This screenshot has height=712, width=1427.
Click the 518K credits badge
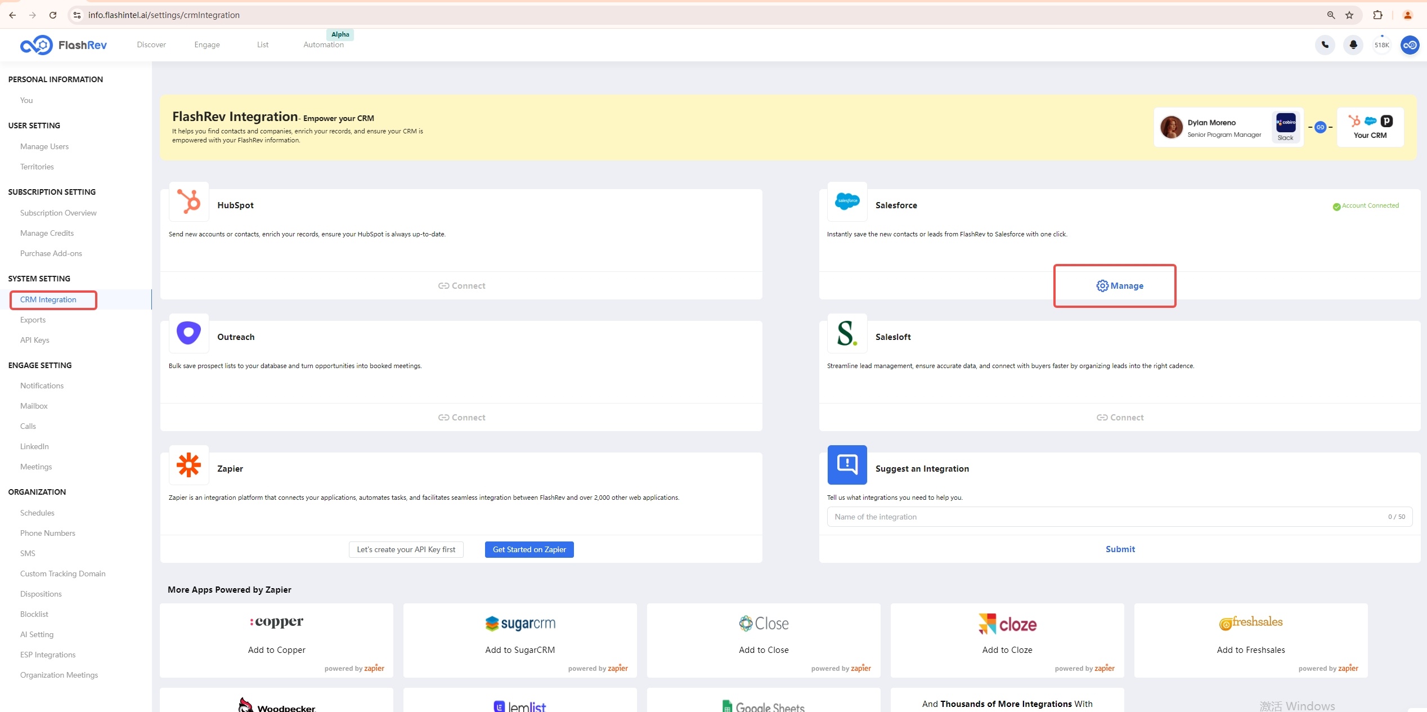pos(1381,45)
